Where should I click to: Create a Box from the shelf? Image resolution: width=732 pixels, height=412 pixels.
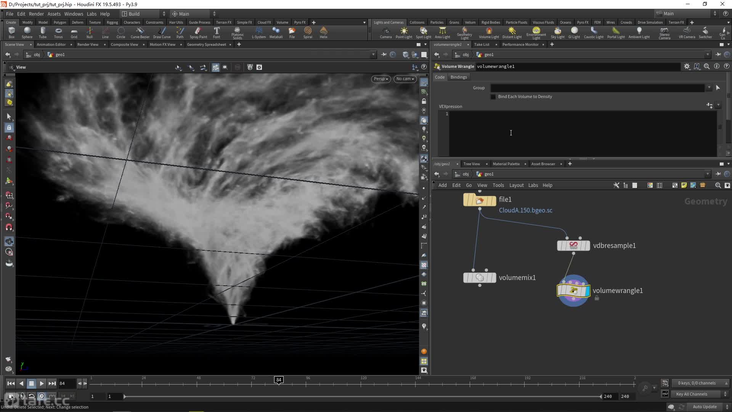11,32
